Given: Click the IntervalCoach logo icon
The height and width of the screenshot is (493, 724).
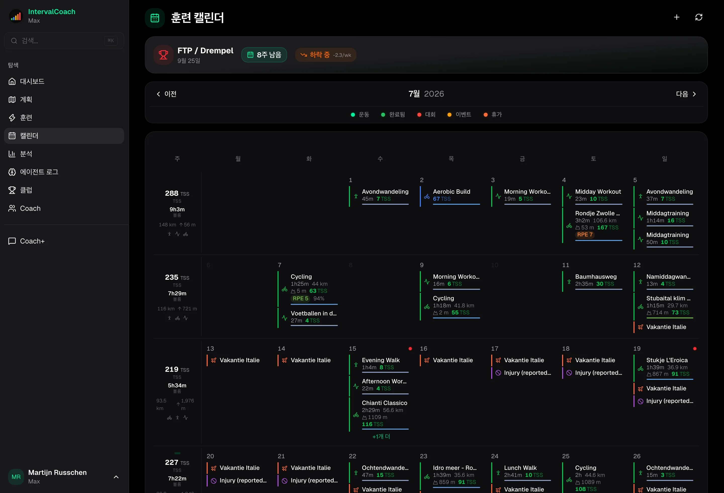Looking at the screenshot, I should click(16, 16).
